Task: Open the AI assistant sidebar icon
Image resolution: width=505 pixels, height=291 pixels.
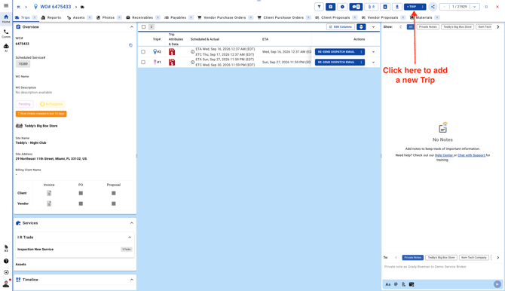Action: 6,47
